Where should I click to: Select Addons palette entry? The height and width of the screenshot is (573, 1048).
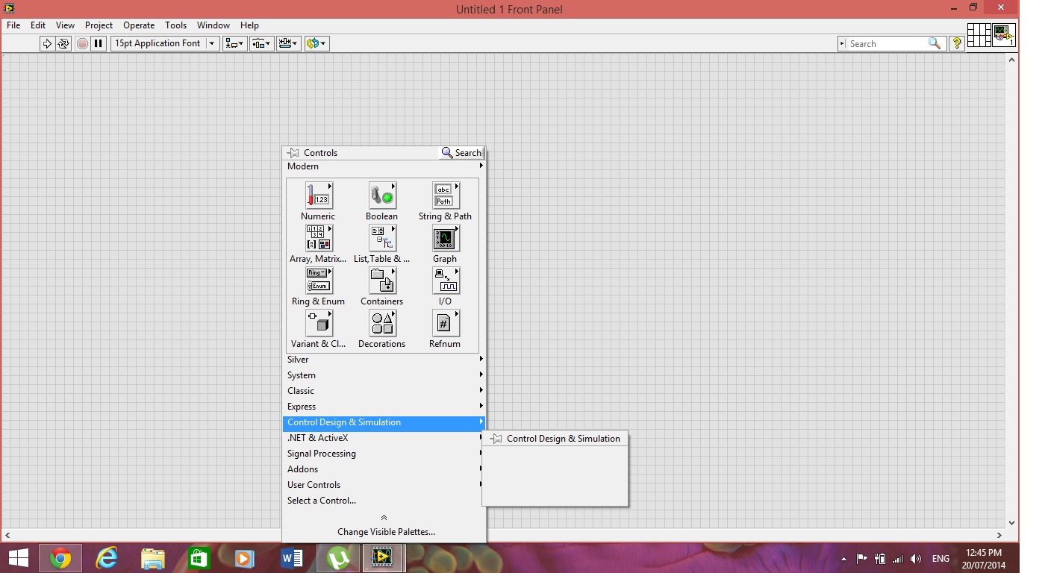coord(384,469)
